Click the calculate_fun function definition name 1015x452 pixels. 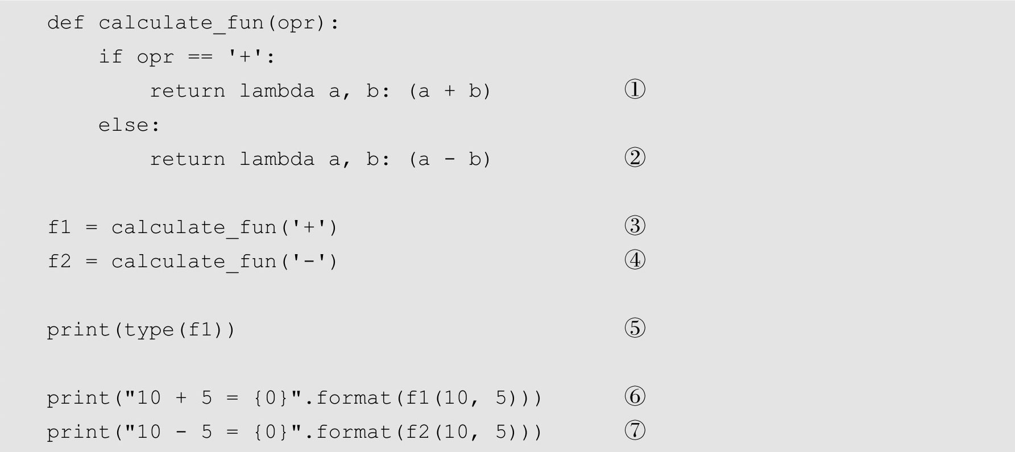(x=180, y=24)
